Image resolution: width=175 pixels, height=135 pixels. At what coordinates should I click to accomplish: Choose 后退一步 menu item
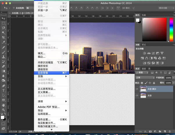[52, 10]
